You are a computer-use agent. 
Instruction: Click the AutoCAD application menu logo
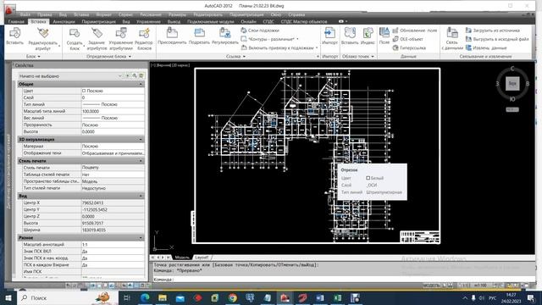[9, 9]
